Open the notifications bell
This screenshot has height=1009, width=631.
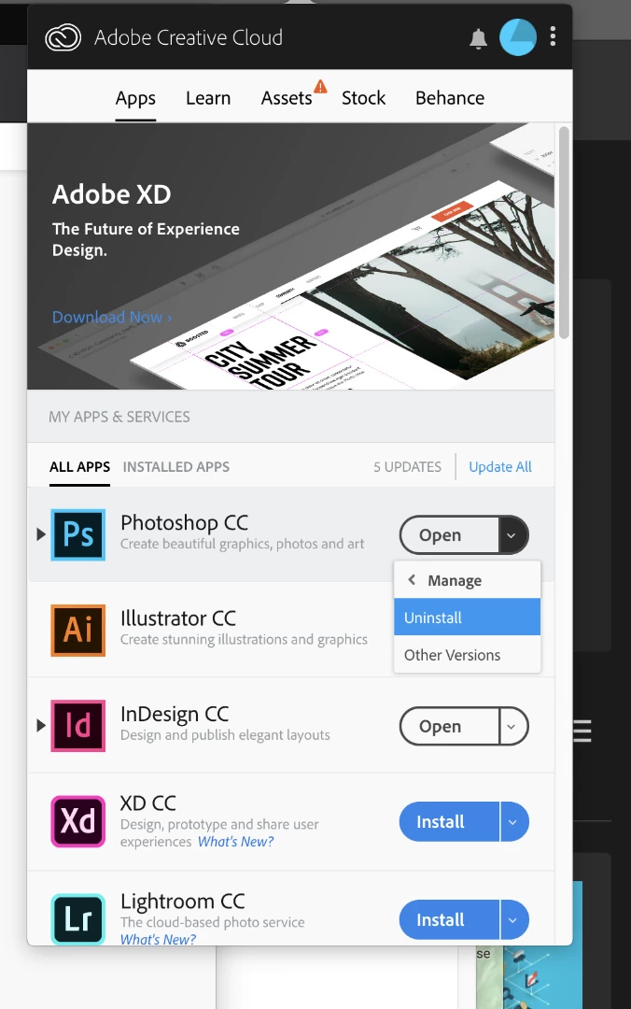click(x=478, y=38)
